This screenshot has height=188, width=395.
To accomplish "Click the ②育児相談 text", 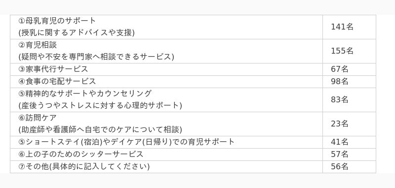I will click(38, 45).
